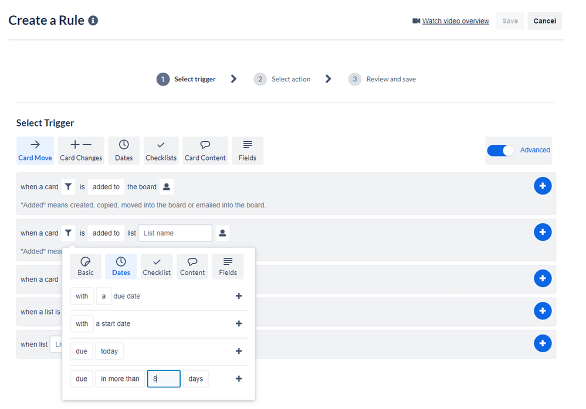Click the Advanced label
This screenshot has height=409, width=586.
[x=535, y=150]
